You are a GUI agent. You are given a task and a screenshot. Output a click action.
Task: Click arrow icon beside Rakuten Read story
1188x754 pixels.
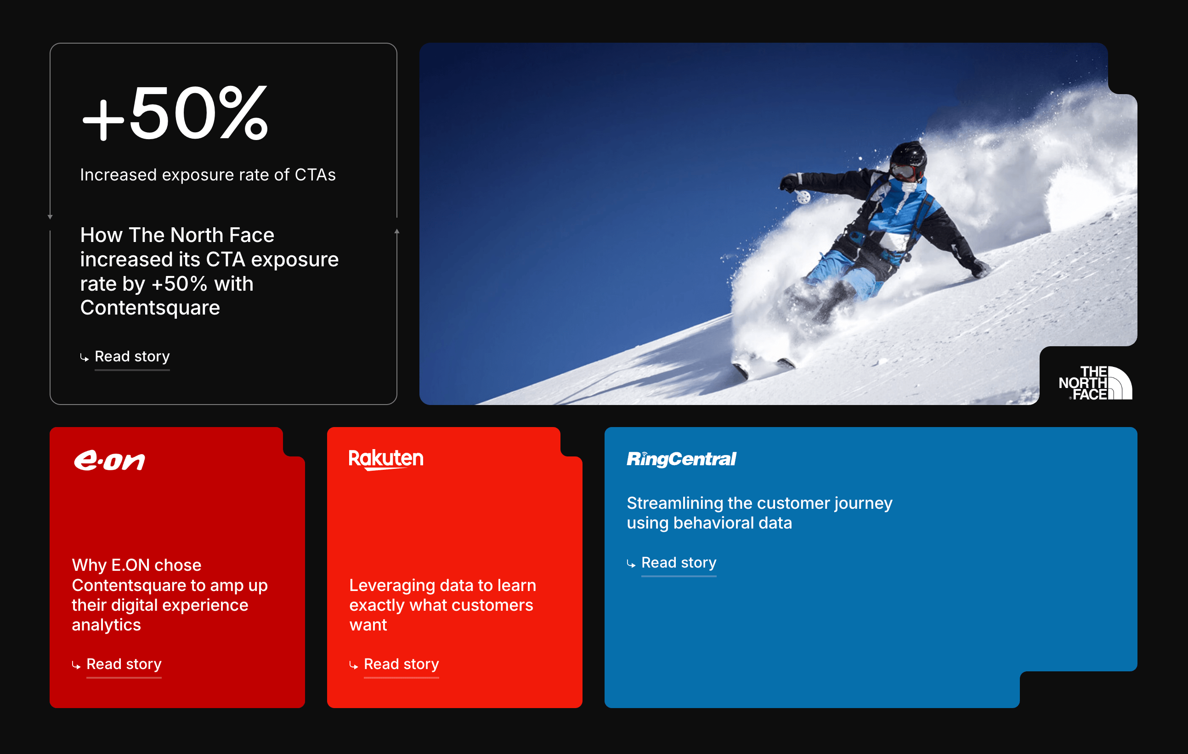(353, 665)
